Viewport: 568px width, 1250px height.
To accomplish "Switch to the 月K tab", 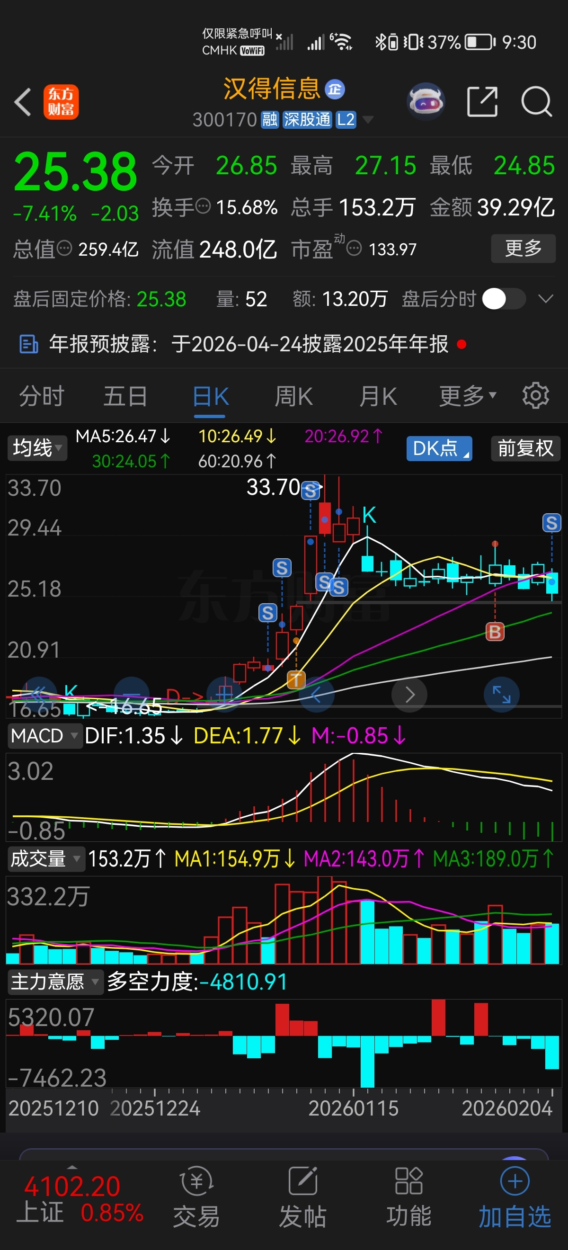I will [378, 396].
